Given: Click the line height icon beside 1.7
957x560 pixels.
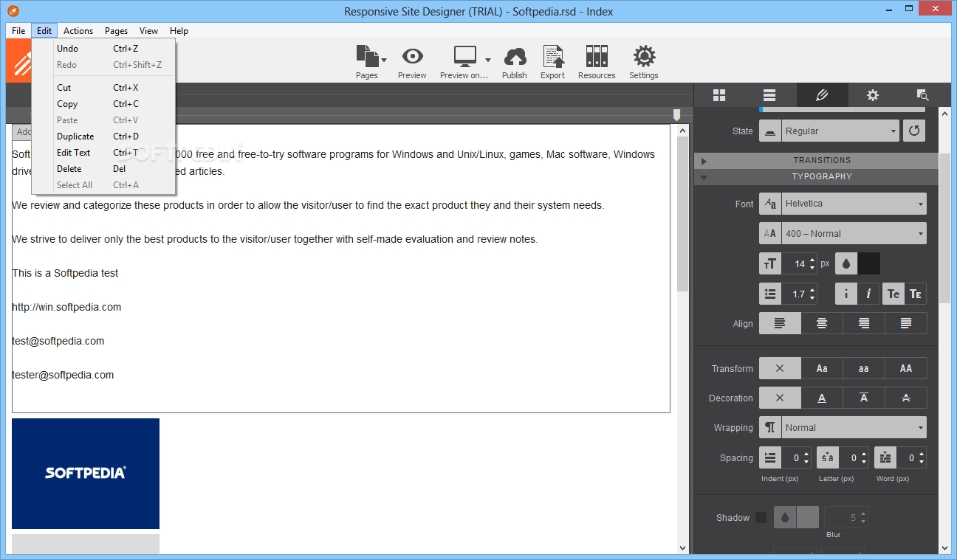Looking at the screenshot, I should 770,294.
